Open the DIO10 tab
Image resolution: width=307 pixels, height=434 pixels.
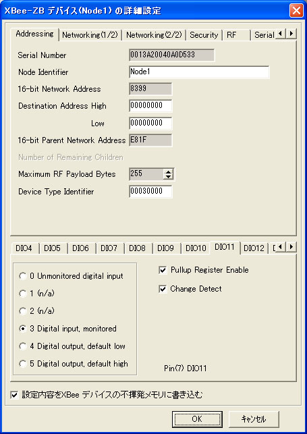tap(196, 248)
